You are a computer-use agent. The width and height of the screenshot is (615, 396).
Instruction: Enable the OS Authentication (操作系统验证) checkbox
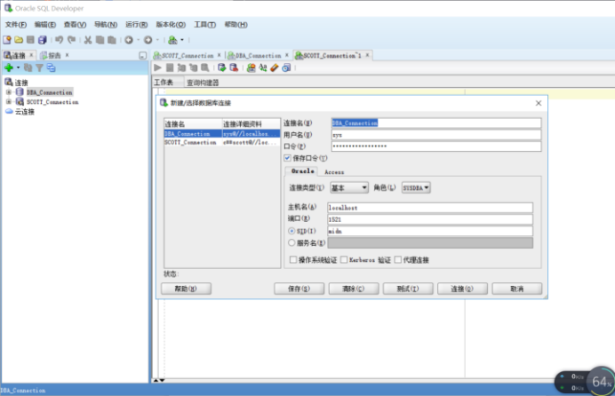click(x=293, y=259)
